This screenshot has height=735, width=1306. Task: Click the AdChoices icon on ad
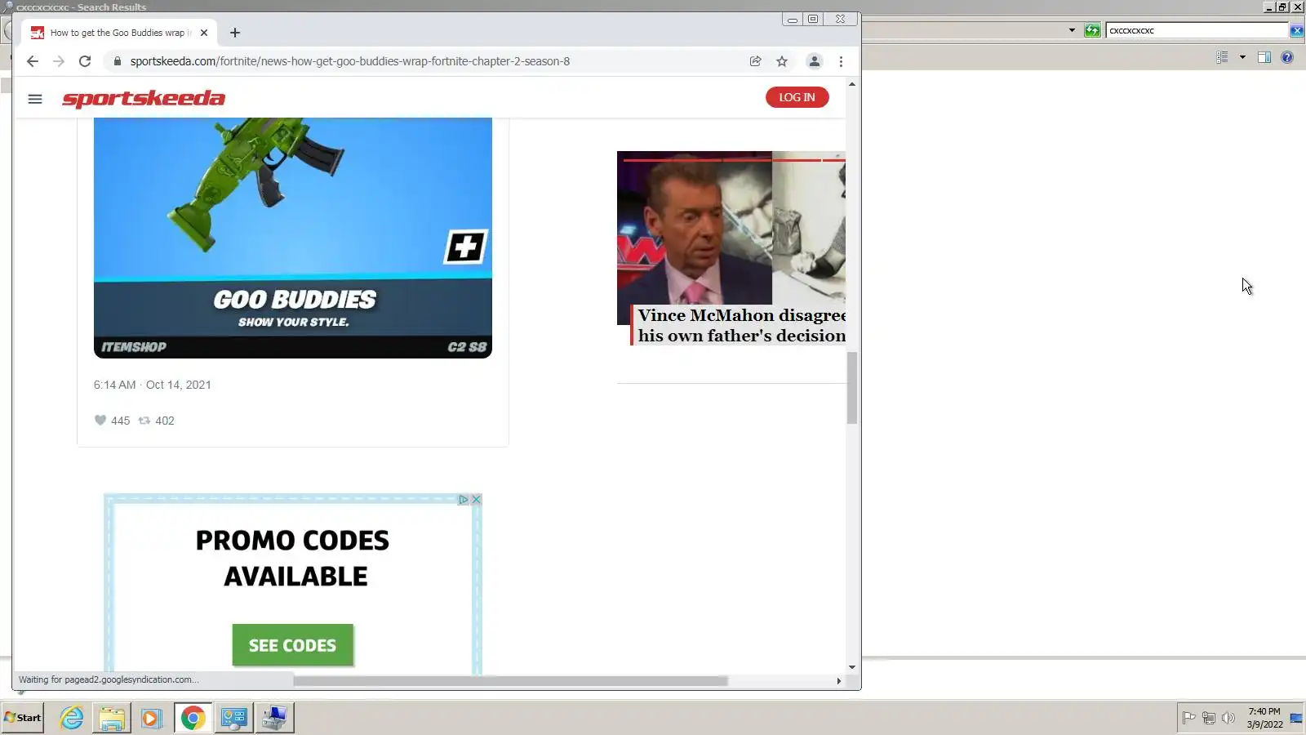(x=464, y=499)
